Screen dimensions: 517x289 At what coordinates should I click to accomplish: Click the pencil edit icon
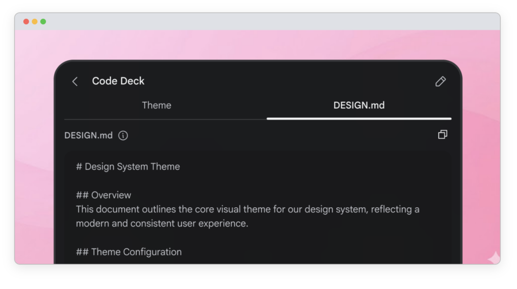[440, 81]
